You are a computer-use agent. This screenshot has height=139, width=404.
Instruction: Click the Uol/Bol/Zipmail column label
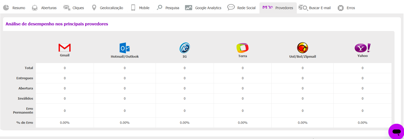[303, 56]
